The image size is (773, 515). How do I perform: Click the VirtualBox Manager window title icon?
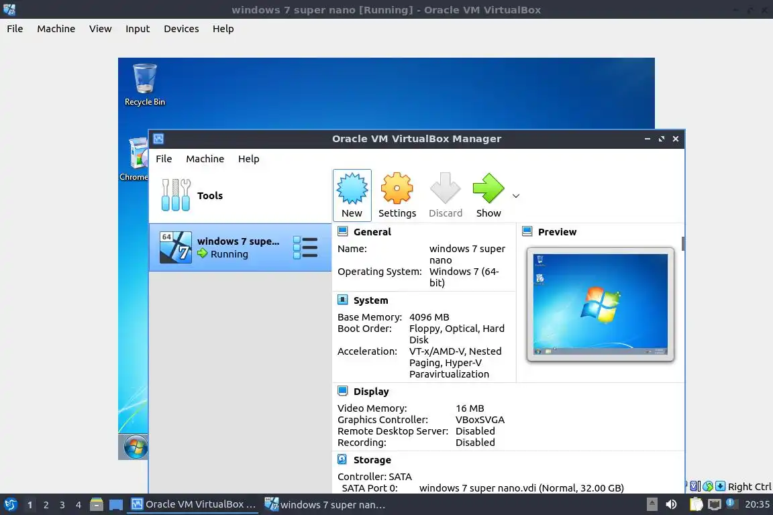tap(158, 139)
